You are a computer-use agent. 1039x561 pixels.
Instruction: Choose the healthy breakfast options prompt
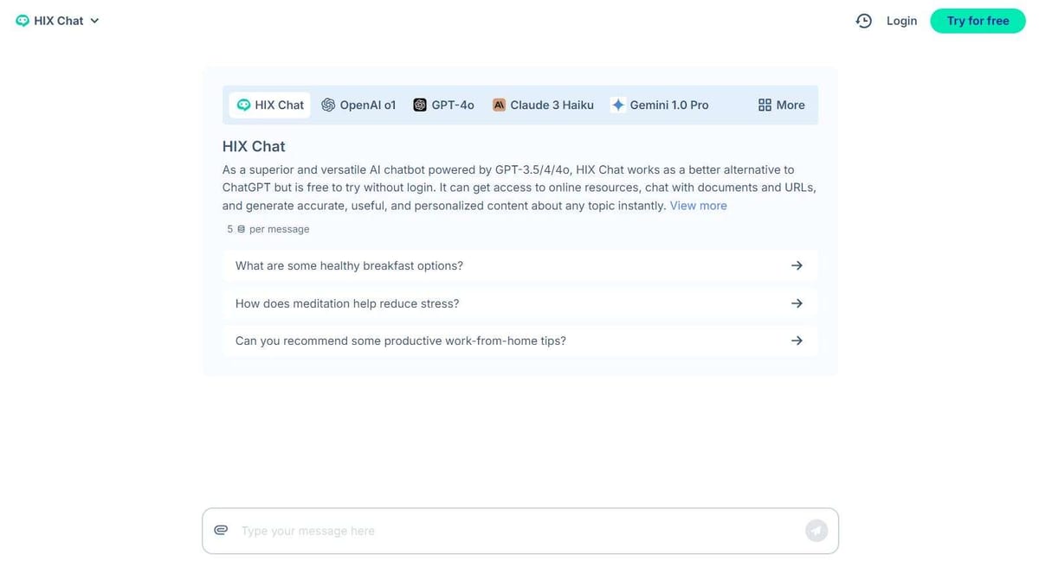click(519, 265)
